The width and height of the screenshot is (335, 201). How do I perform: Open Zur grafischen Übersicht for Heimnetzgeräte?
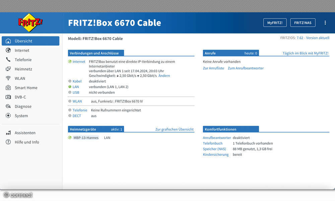pyautogui.click(x=175, y=129)
